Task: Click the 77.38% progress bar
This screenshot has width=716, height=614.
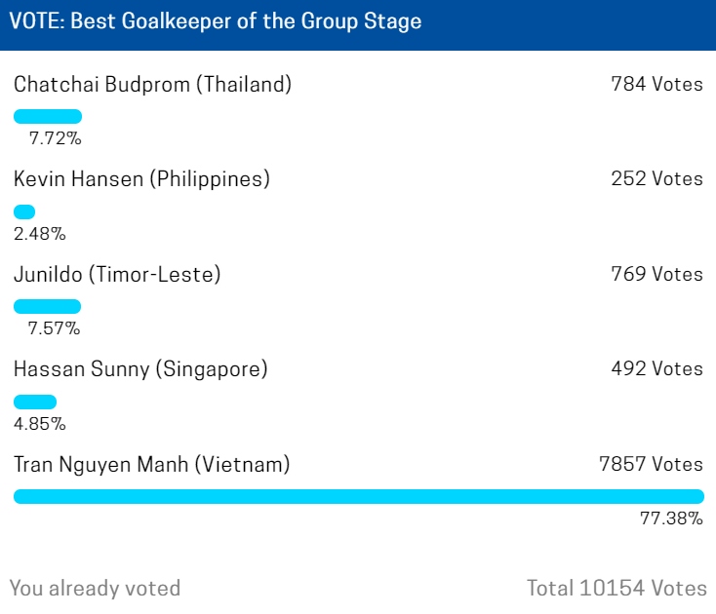Action: pyautogui.click(x=359, y=496)
